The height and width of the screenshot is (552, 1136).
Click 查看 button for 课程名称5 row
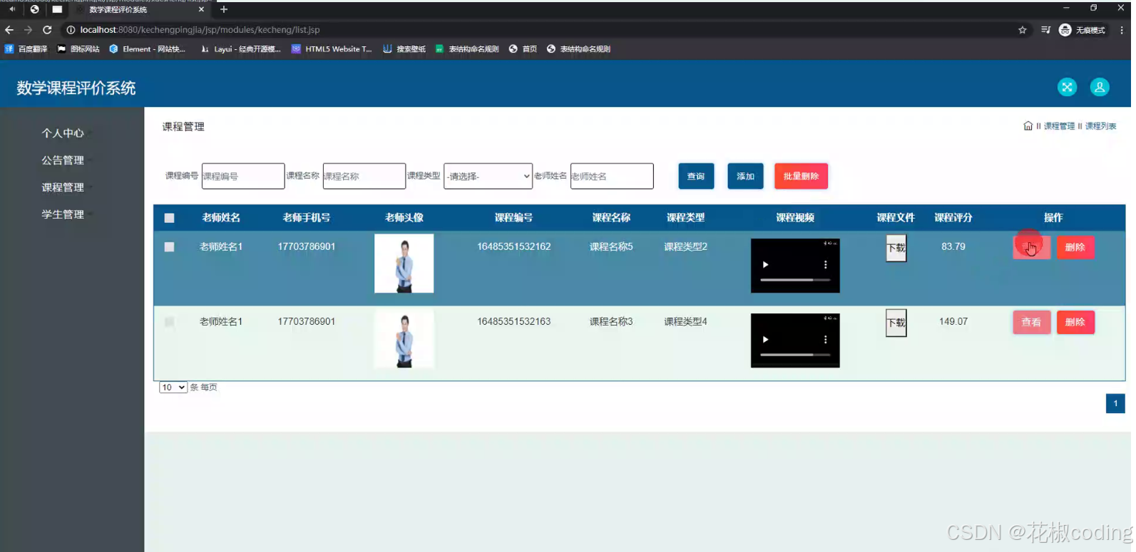[1031, 247]
